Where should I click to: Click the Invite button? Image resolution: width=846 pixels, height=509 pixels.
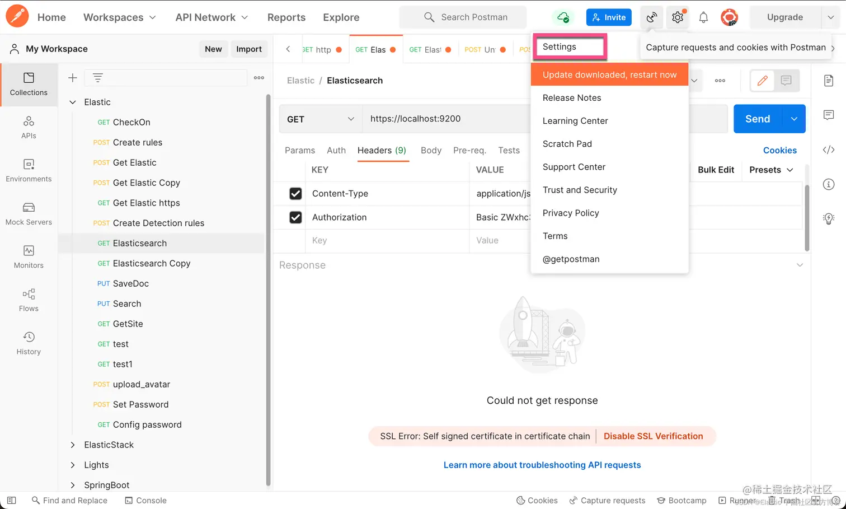[609, 17]
